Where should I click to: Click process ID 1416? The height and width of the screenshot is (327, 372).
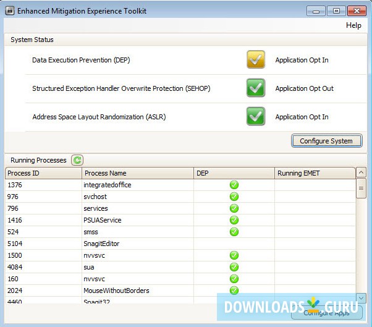[15, 220]
